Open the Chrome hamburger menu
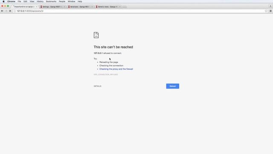This screenshot has width=273, height=154. tap(270, 11)
